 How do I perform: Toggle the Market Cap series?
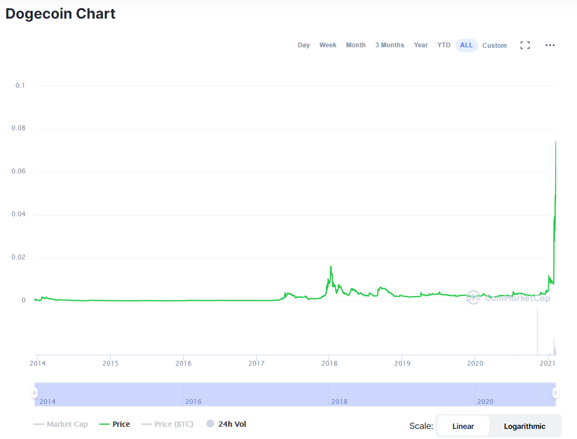click(x=61, y=424)
